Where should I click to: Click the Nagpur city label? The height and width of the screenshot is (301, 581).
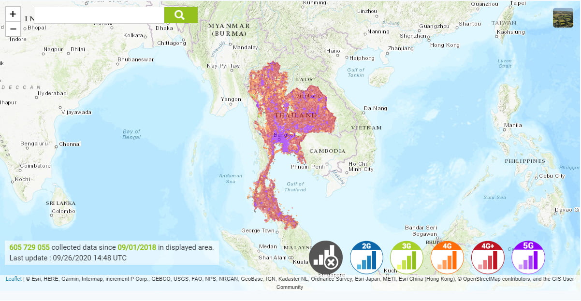53,49
